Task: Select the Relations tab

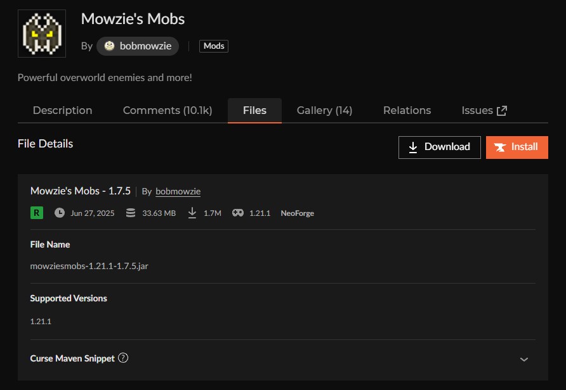Action: pyautogui.click(x=407, y=111)
